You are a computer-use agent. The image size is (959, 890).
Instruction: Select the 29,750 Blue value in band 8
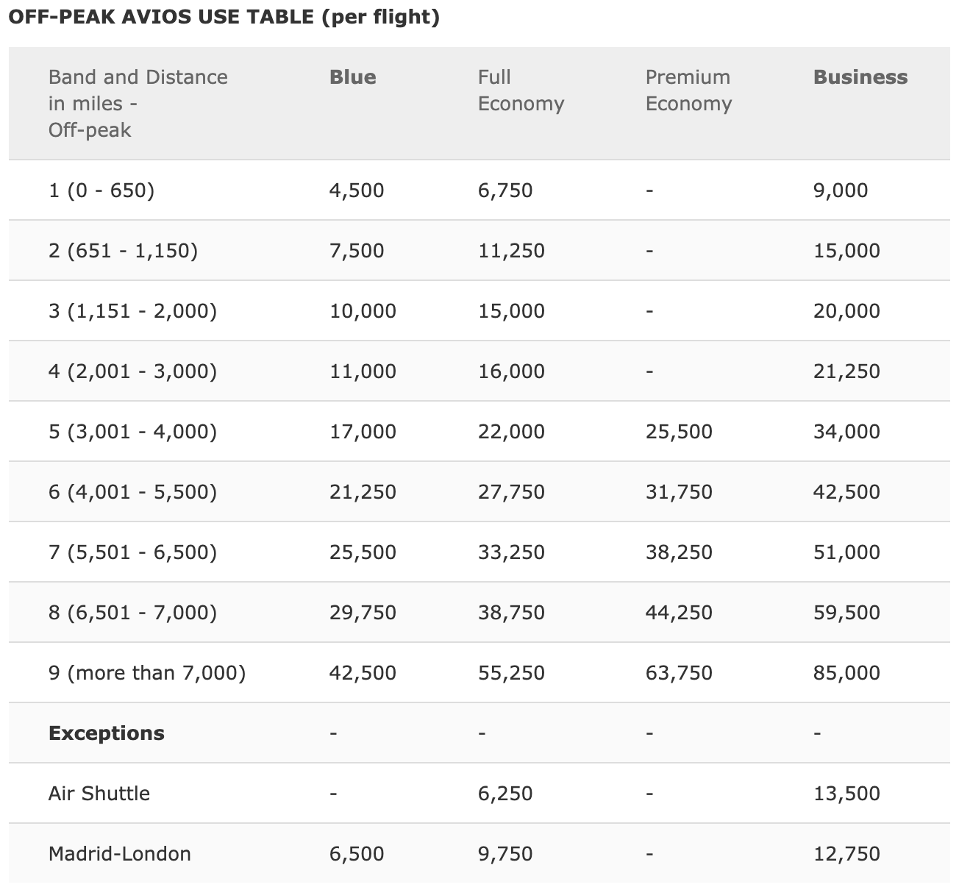(363, 613)
